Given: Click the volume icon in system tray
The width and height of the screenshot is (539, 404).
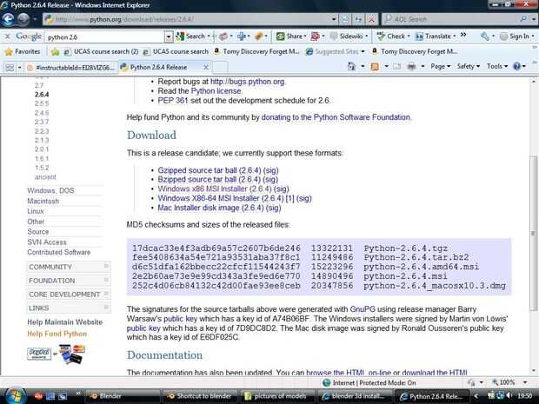Looking at the screenshot, I should point(509,396).
